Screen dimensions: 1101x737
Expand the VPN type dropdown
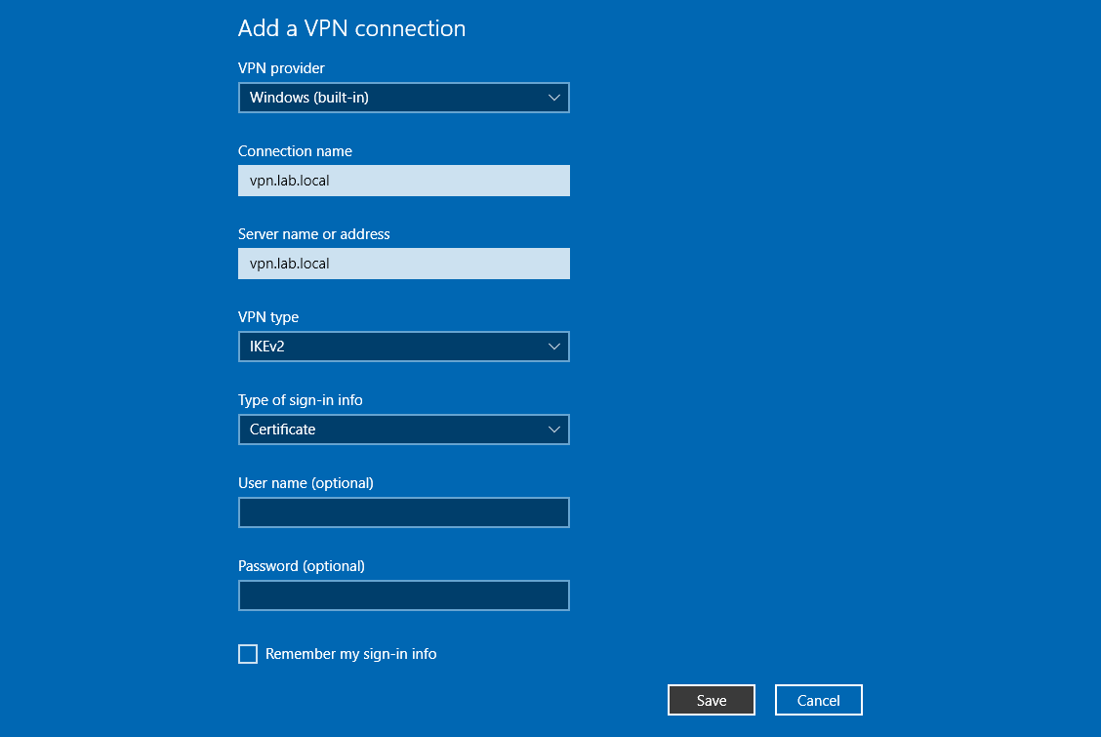[x=403, y=347]
